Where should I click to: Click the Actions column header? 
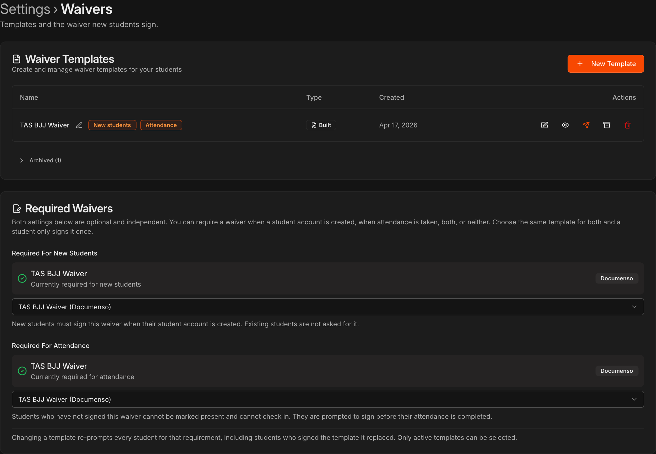(x=624, y=98)
